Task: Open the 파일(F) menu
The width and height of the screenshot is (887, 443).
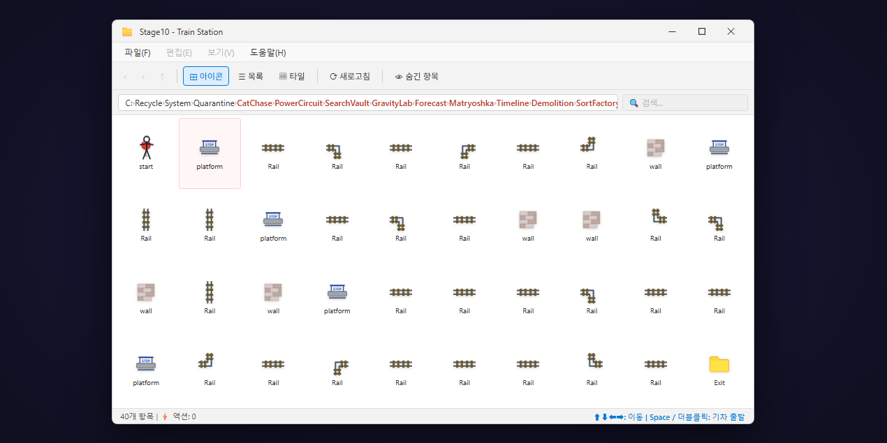Action: (x=138, y=52)
